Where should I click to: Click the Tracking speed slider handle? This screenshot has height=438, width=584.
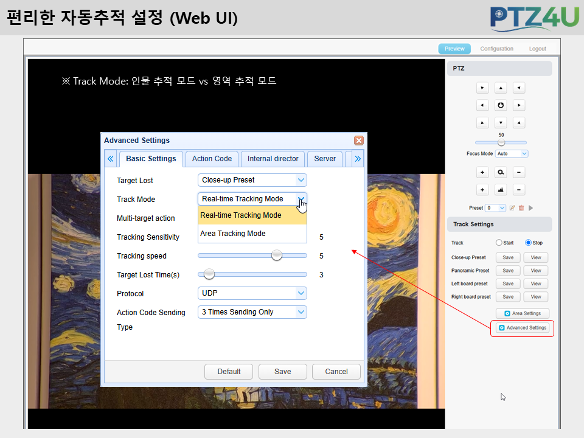pos(277,255)
